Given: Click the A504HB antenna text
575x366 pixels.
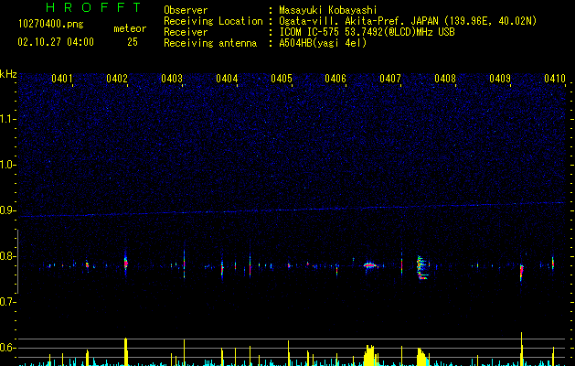Looking at the screenshot, I should (x=323, y=43).
